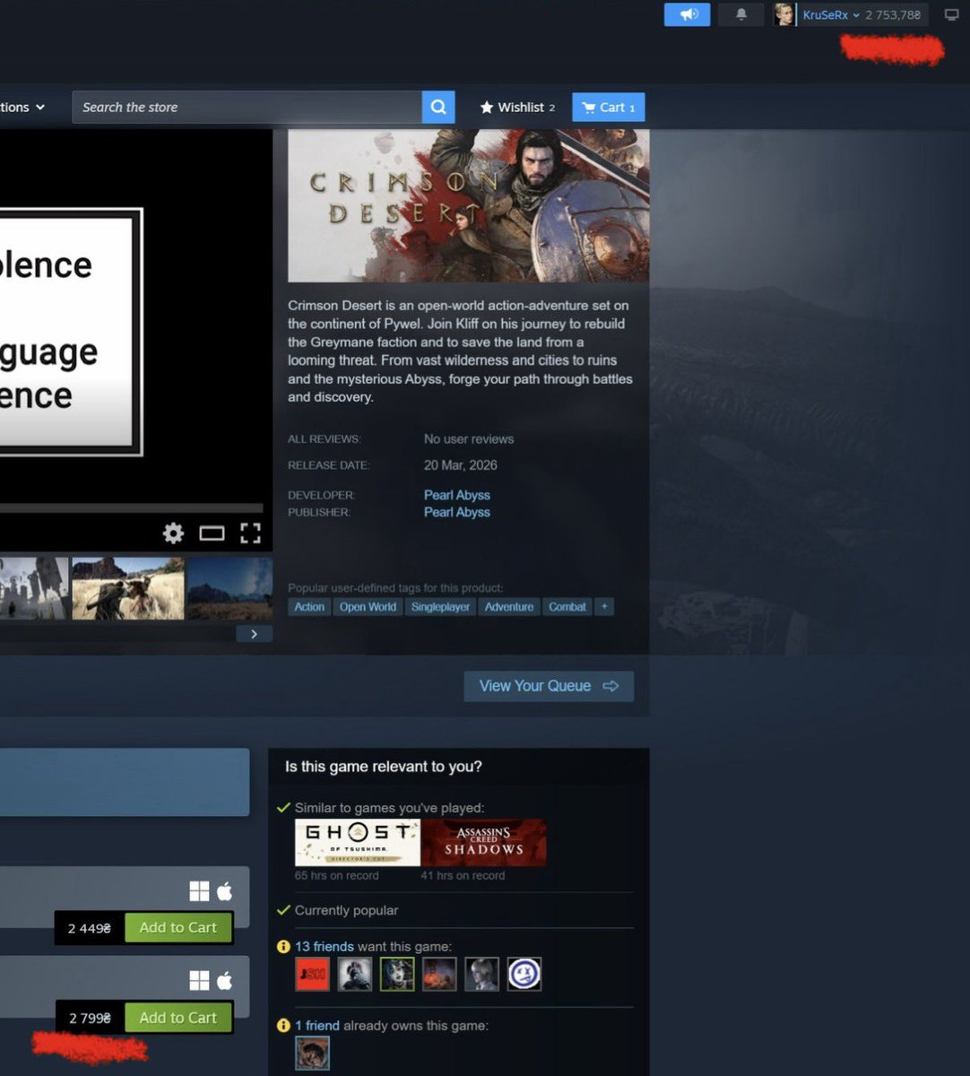Click the magnifier search button
Screen dimensions: 970x1076
coord(438,107)
